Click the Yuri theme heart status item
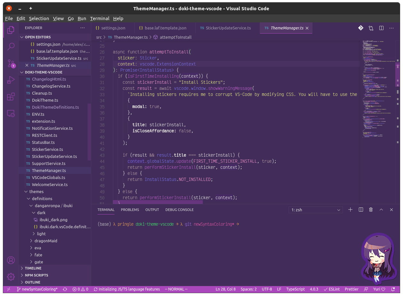Image resolution: width=403 pixels, height=296 pixels. (x=379, y=289)
